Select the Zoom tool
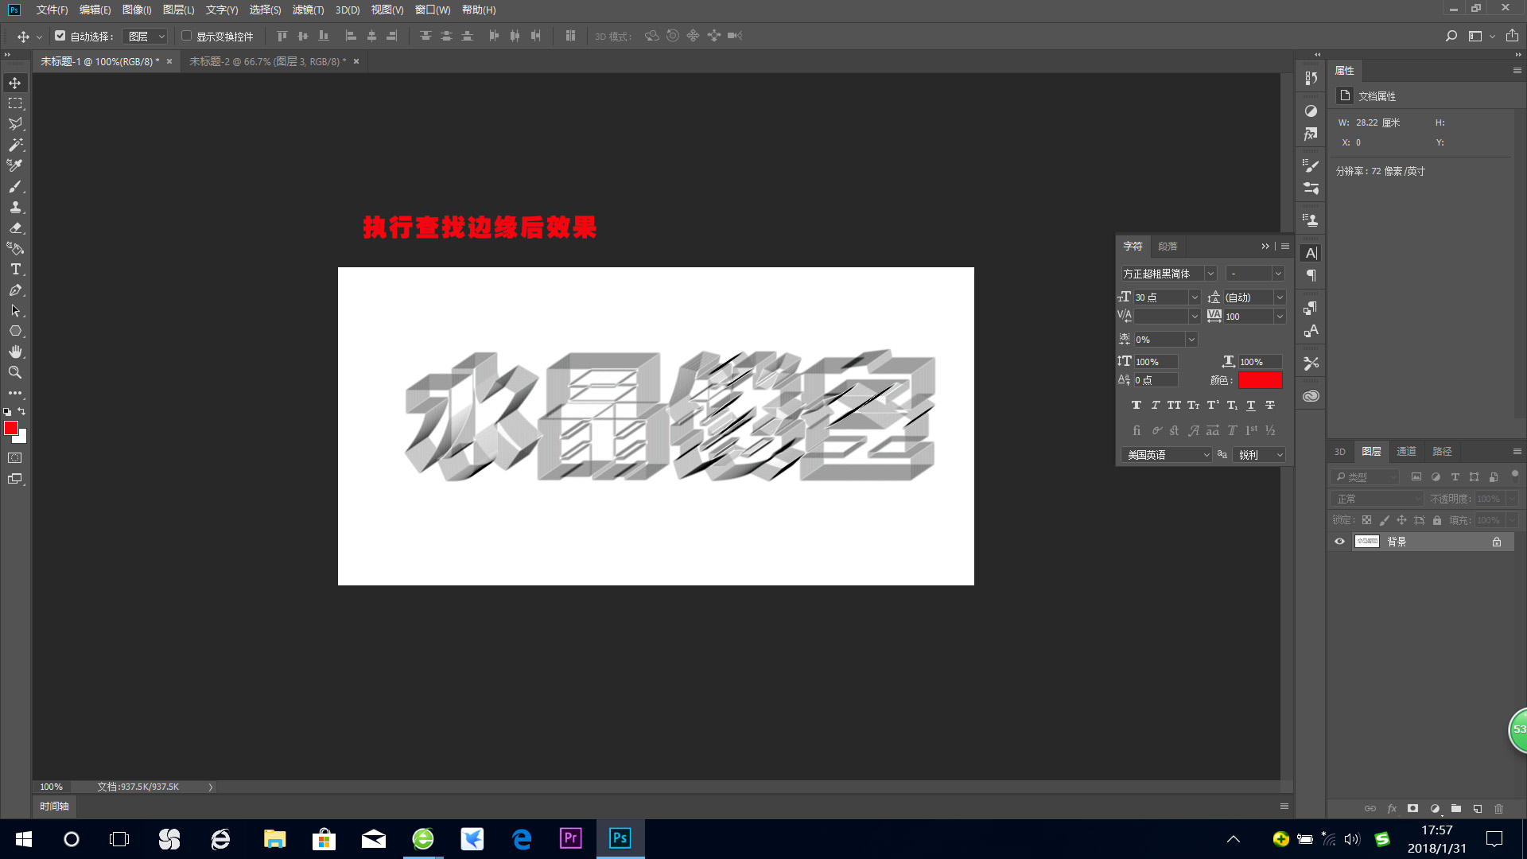The image size is (1527, 859). [14, 371]
